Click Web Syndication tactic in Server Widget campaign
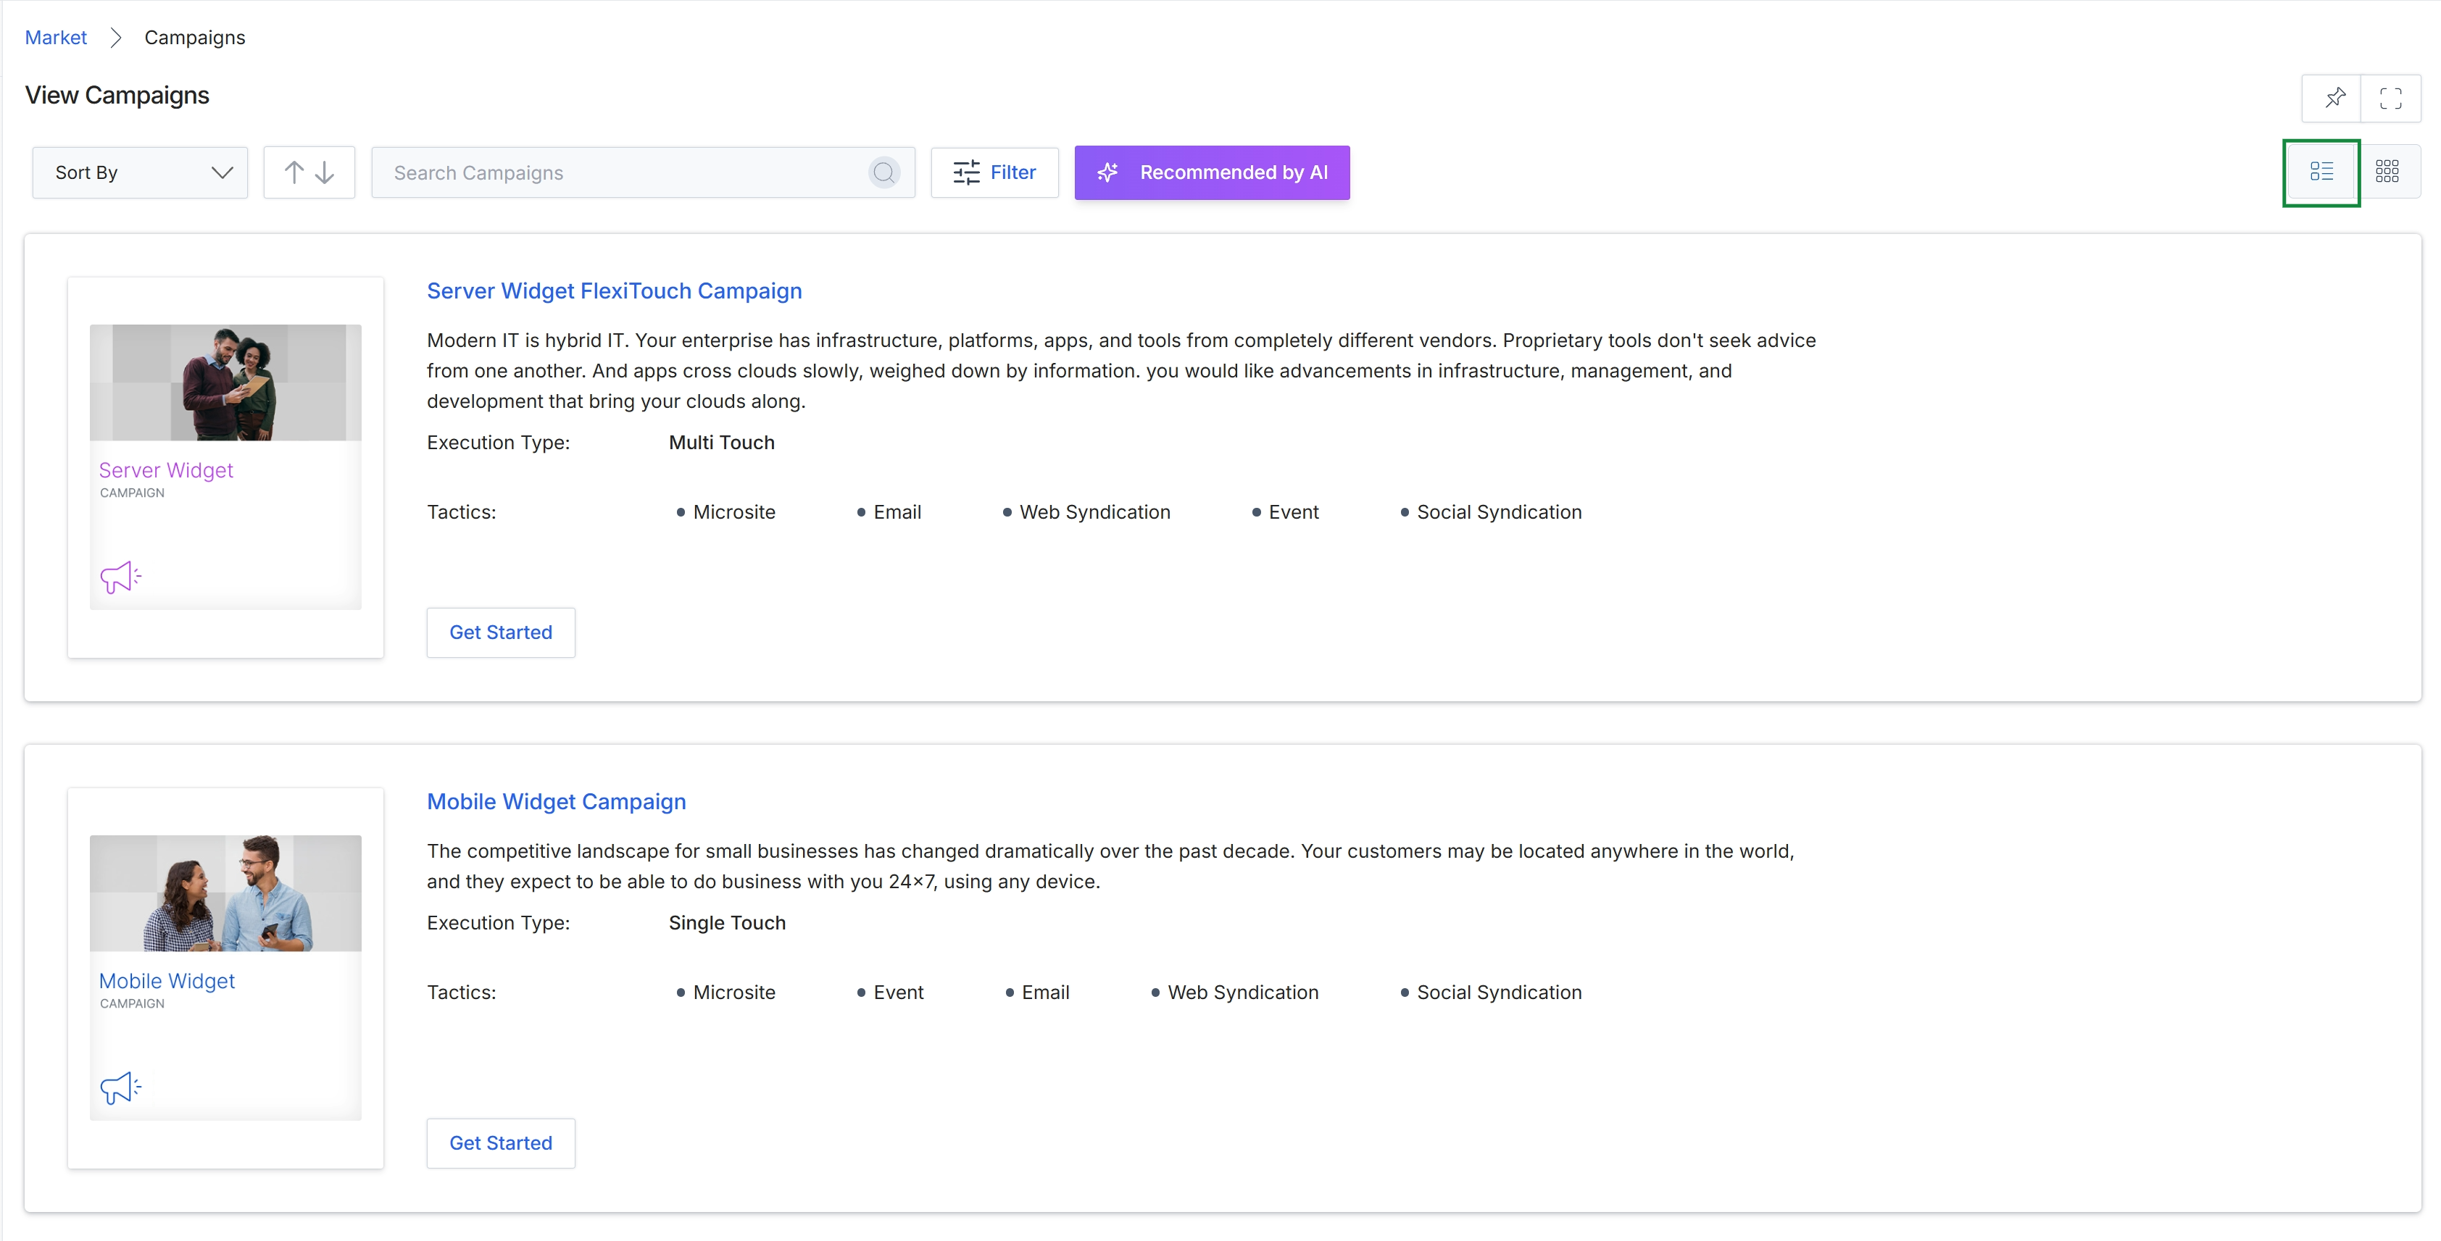 pos(1094,512)
